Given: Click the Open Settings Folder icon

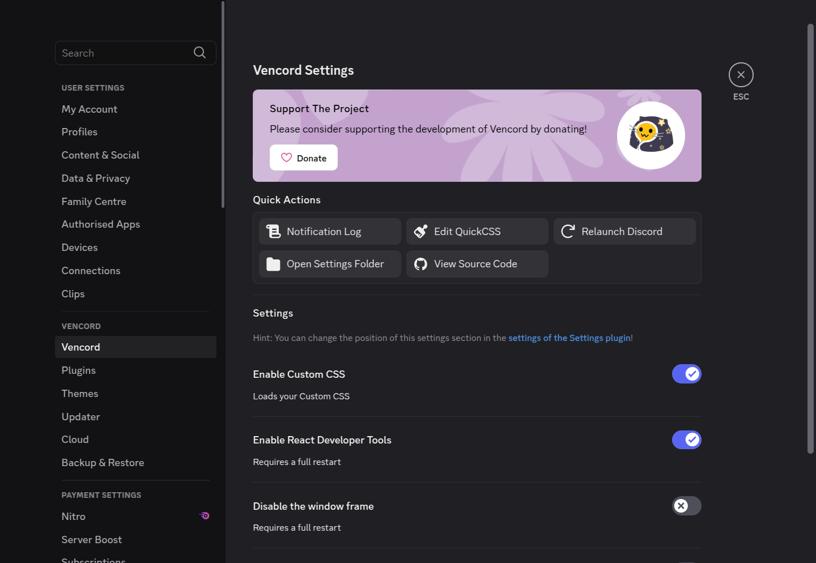Looking at the screenshot, I should (273, 264).
